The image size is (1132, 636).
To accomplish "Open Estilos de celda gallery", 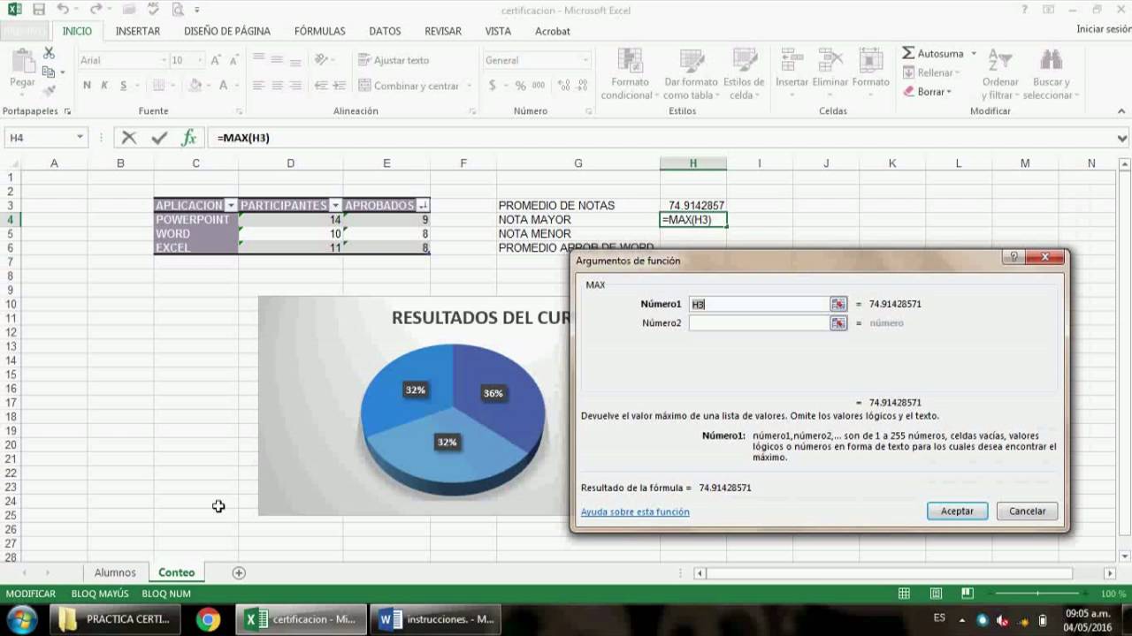I will (x=743, y=74).
